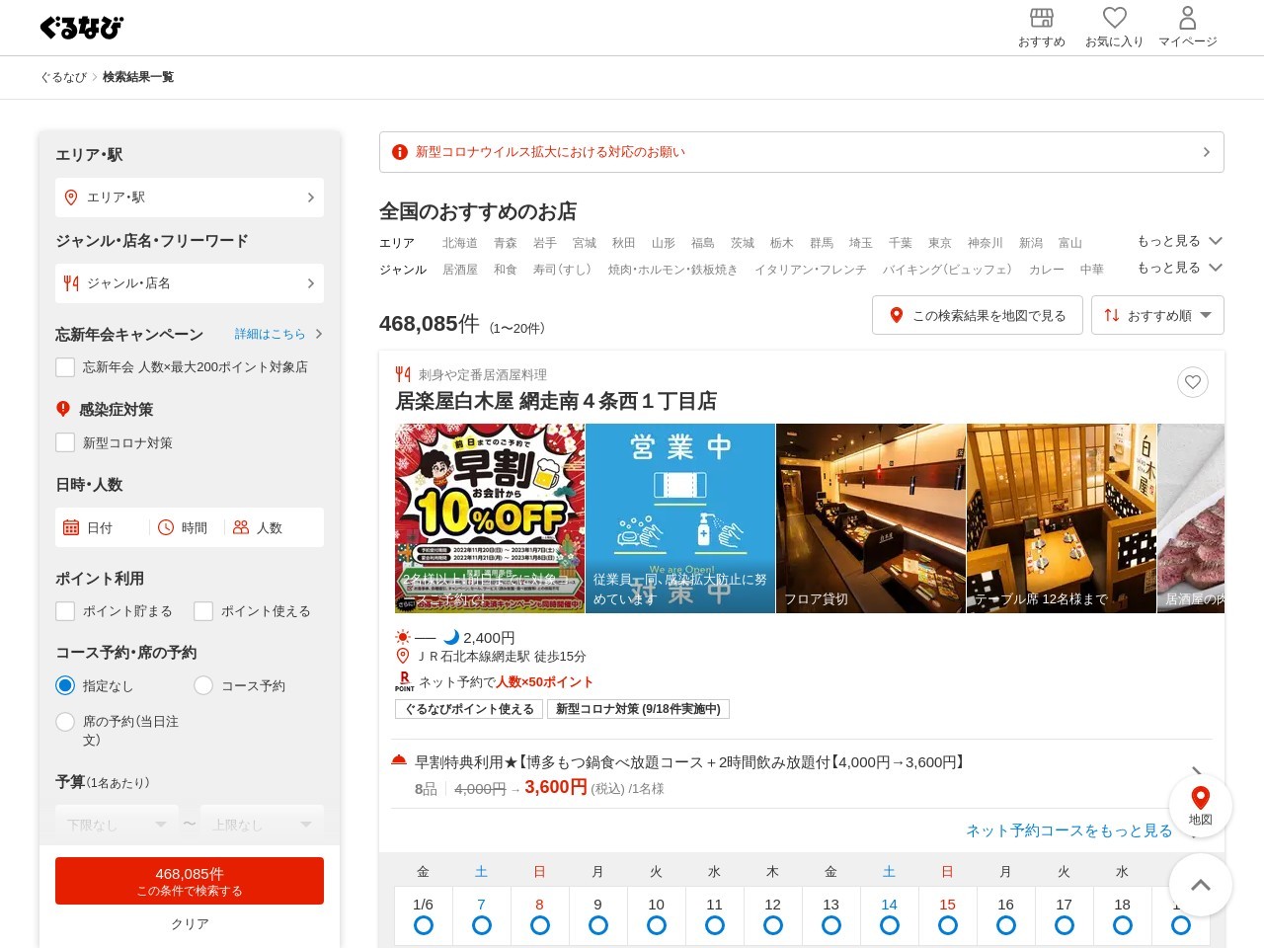
Task: Select 席の予約(当日注文) radio button
Action: (65, 722)
